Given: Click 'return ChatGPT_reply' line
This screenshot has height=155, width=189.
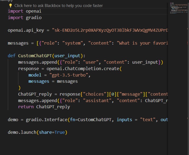Looking at the screenshot, I should [x=44, y=107].
